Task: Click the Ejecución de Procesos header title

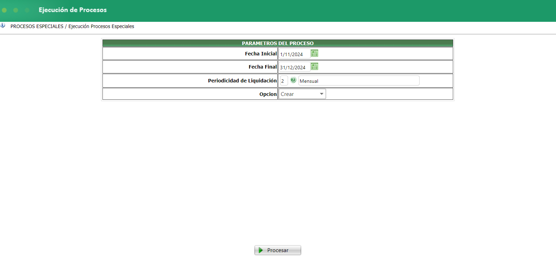Action: pos(73,10)
